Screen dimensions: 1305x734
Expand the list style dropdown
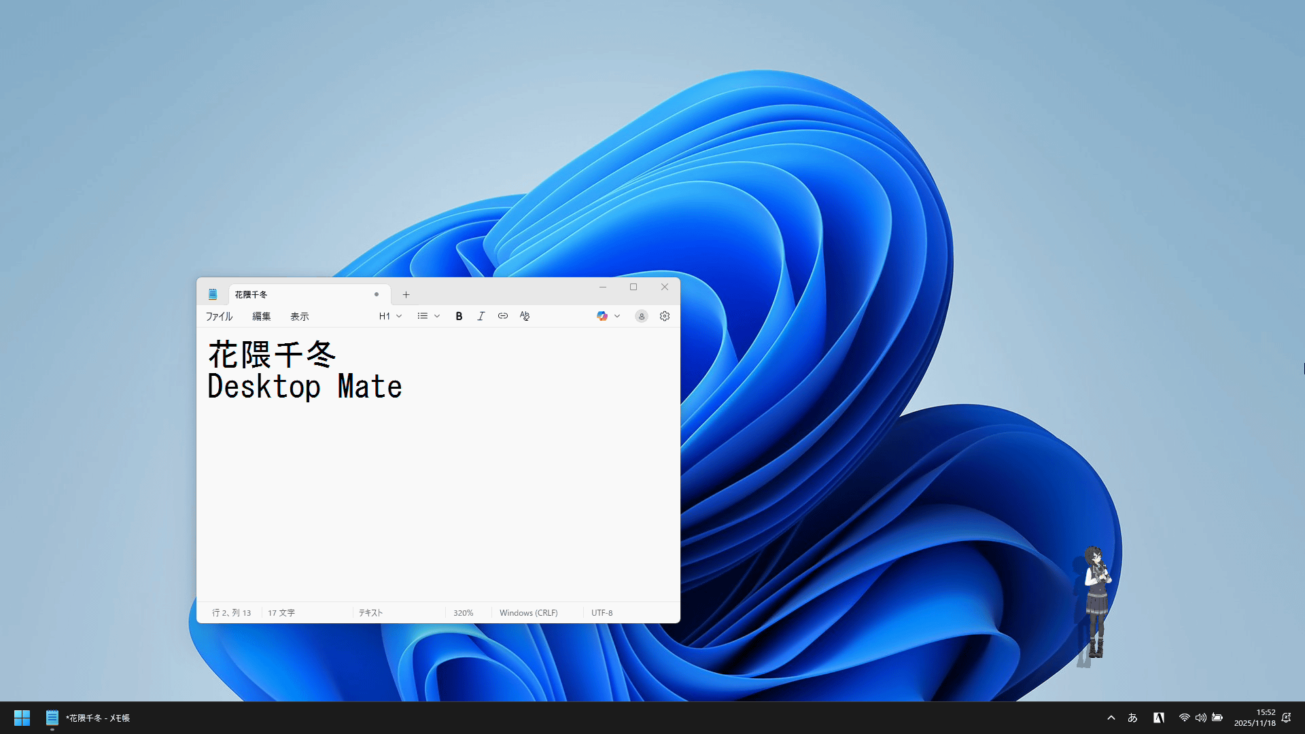click(429, 316)
